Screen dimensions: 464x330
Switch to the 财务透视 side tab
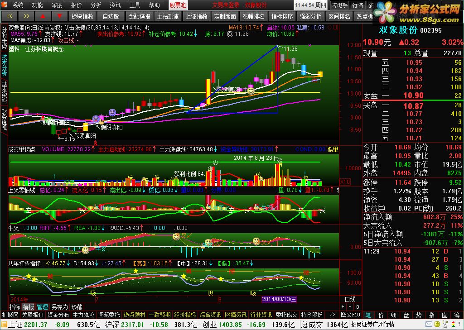pos(4,120)
